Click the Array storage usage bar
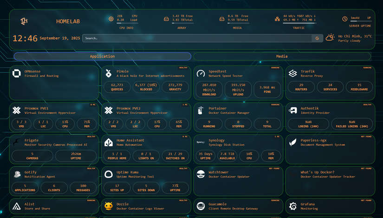The width and height of the screenshot is (383, 218). (182, 23)
